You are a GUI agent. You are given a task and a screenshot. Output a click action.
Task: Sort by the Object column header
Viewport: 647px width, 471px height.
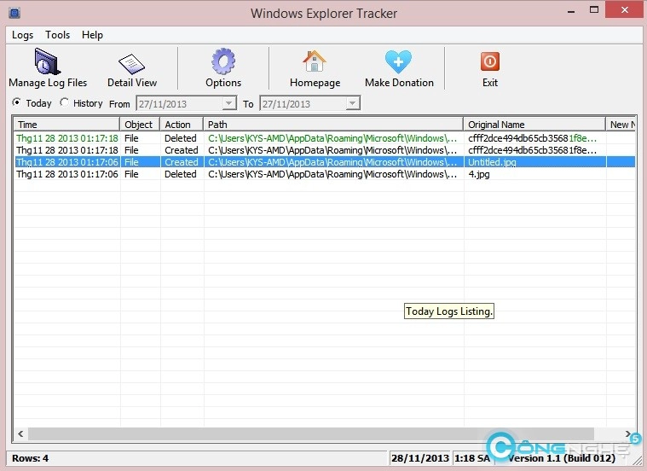140,125
